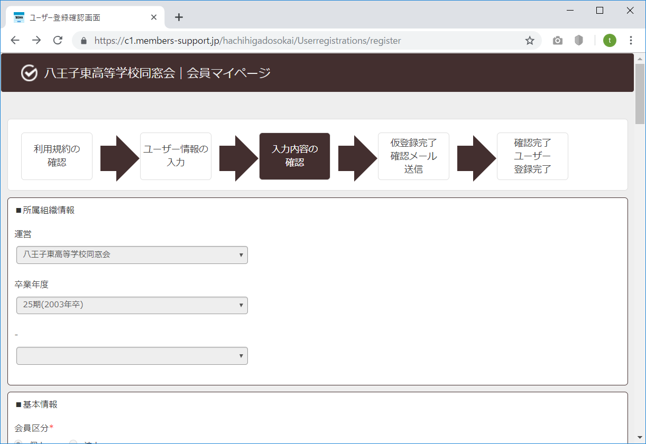Open the empty dropdown below 卒業年度
The image size is (646, 444).
132,356
